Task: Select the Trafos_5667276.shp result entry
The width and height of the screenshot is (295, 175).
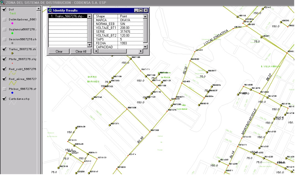Action: pyautogui.click(x=68, y=16)
